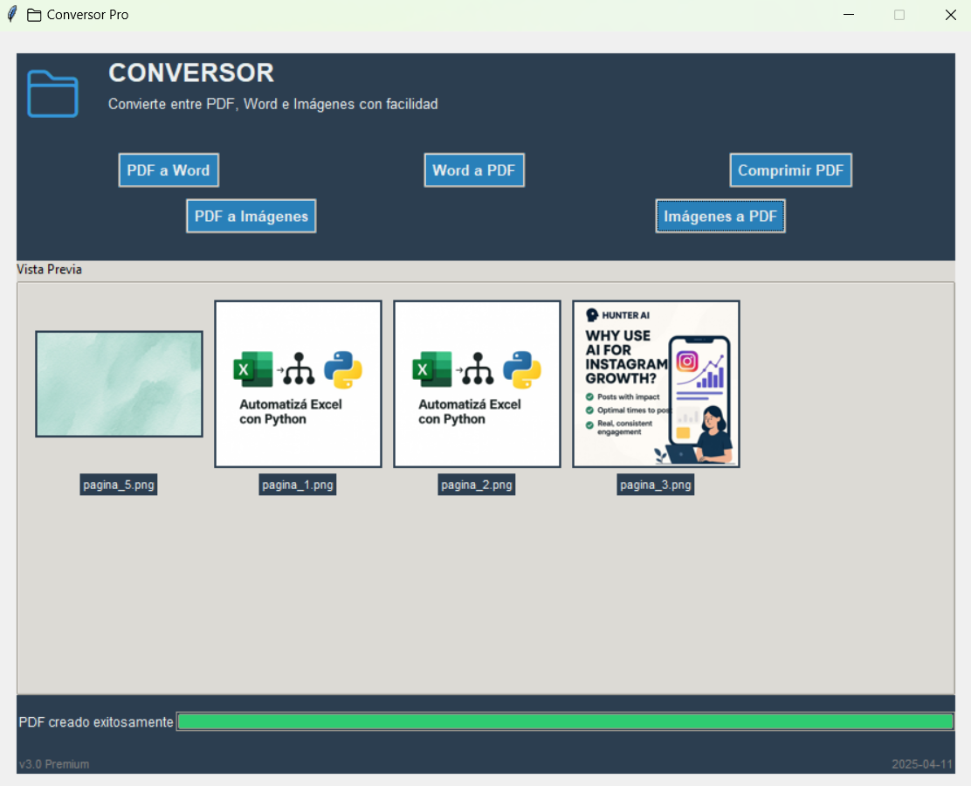Click the CONVERSOR heading

pyautogui.click(x=191, y=73)
